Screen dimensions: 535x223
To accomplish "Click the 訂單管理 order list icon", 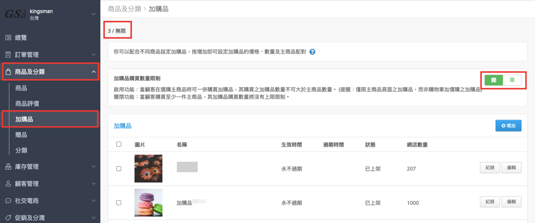I will tap(8, 55).
